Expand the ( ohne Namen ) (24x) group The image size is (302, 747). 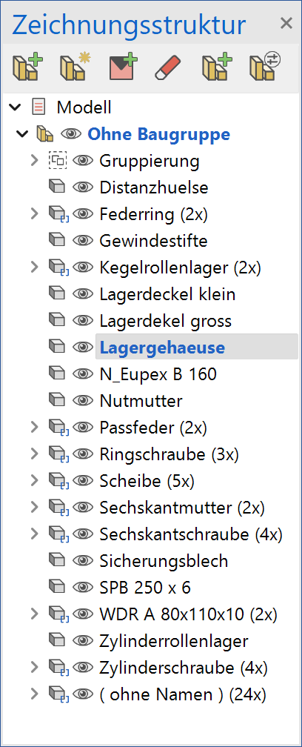[x=33, y=694]
